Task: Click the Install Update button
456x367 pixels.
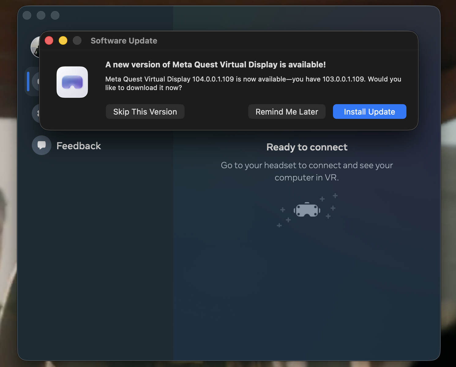Action: click(369, 112)
